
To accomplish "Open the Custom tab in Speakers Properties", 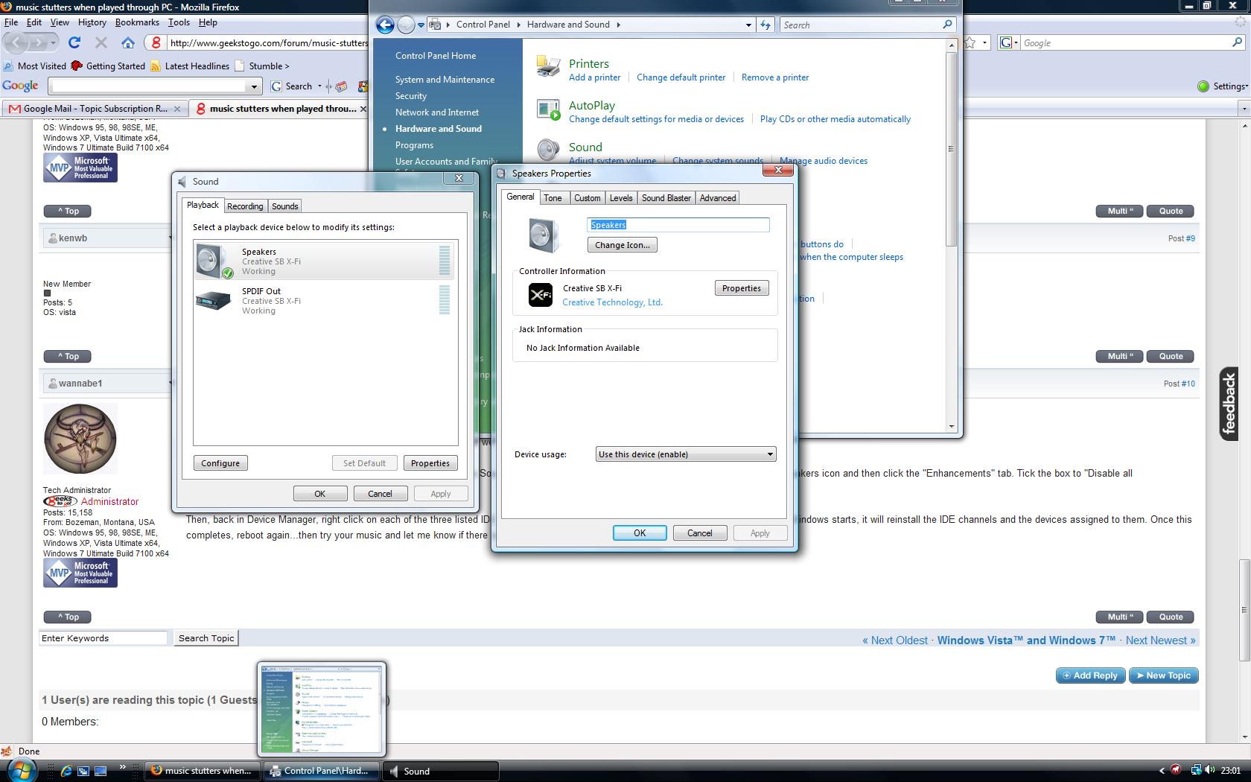I will 587,198.
